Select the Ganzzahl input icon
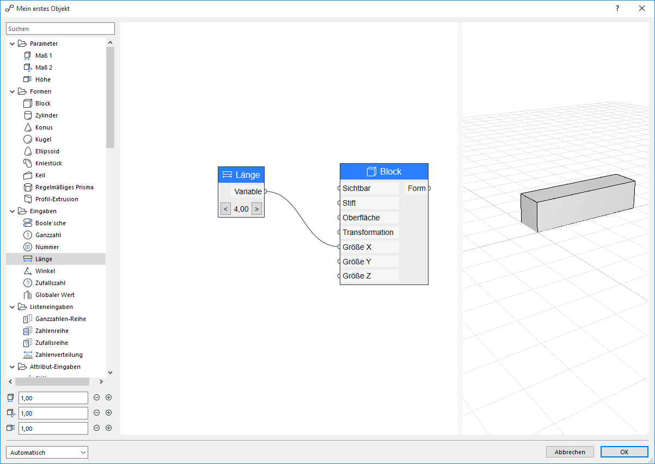The height and width of the screenshot is (464, 655). point(28,235)
